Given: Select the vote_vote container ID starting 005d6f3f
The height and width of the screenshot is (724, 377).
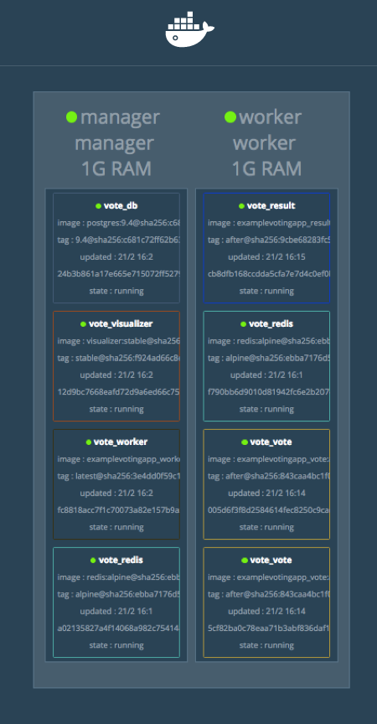Looking at the screenshot, I should click(269, 510).
